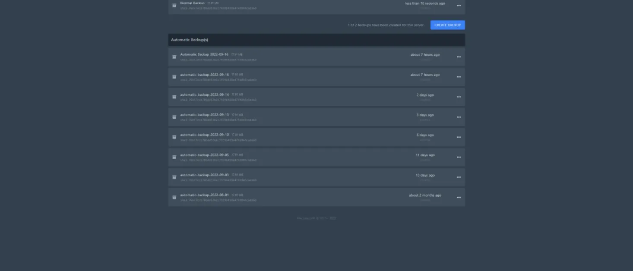Click the Pterodactyl copyright footer link
The image size is (633, 271).
coord(306,218)
